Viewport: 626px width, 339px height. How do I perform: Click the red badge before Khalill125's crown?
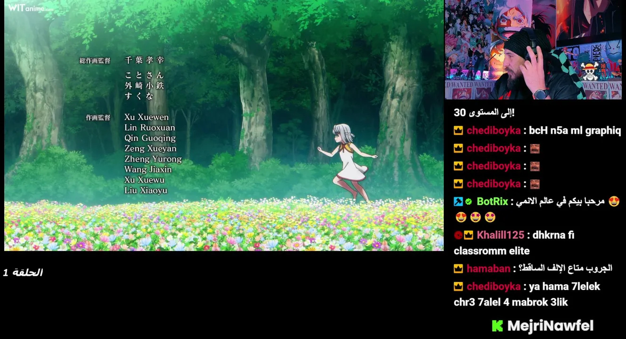click(458, 235)
